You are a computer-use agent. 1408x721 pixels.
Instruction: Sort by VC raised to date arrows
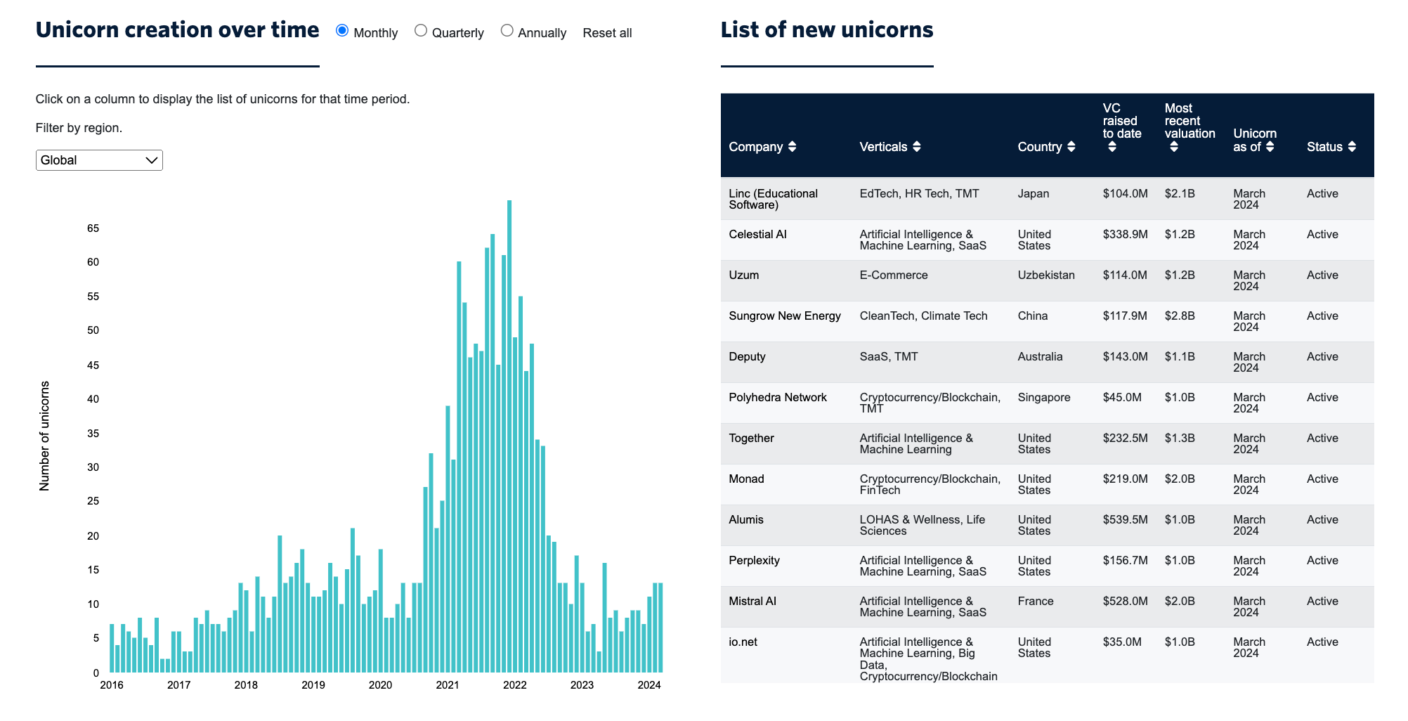[x=1112, y=147]
